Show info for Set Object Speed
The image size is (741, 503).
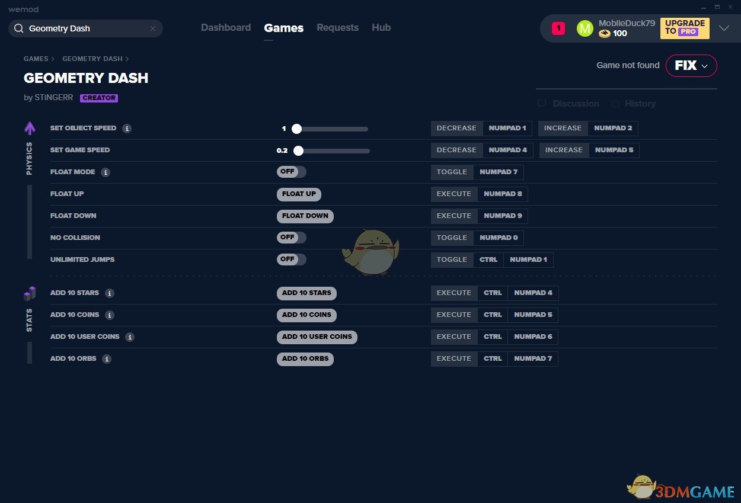127,129
